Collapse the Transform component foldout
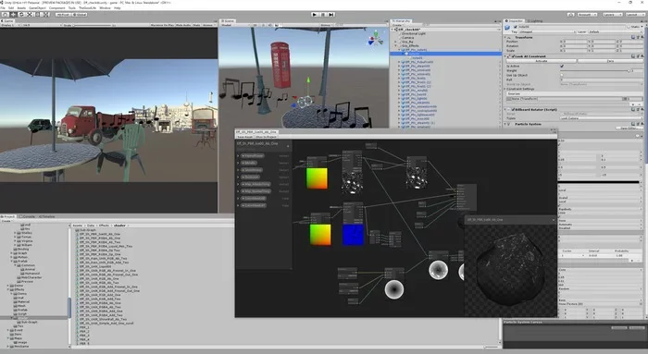Screen dimensions: 648x354 (x=505, y=38)
